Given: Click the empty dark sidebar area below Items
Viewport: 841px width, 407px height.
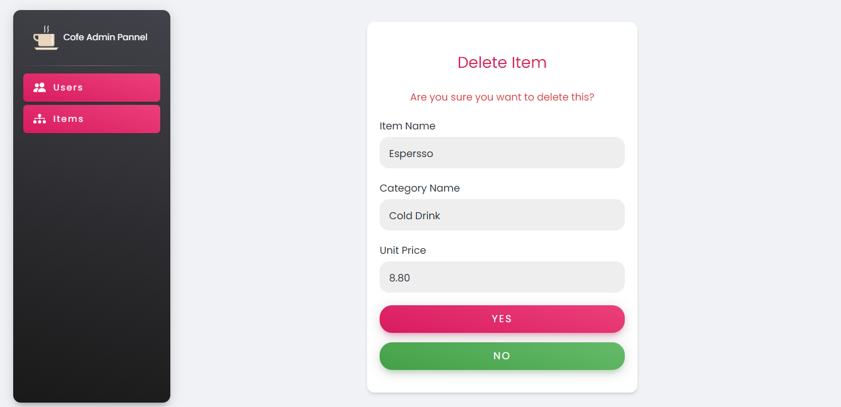Looking at the screenshot, I should pyautogui.click(x=92, y=264).
